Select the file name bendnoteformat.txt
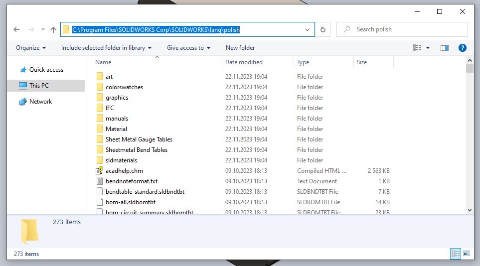The height and width of the screenshot is (266, 480). coord(132,181)
